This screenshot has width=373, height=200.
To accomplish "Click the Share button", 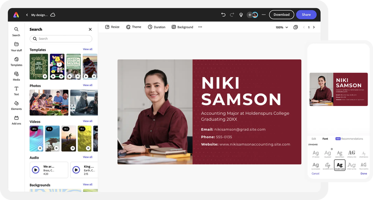I will (306, 15).
